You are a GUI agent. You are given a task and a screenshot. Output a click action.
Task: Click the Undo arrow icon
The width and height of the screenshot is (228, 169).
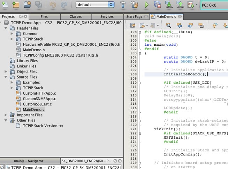point(53,5)
